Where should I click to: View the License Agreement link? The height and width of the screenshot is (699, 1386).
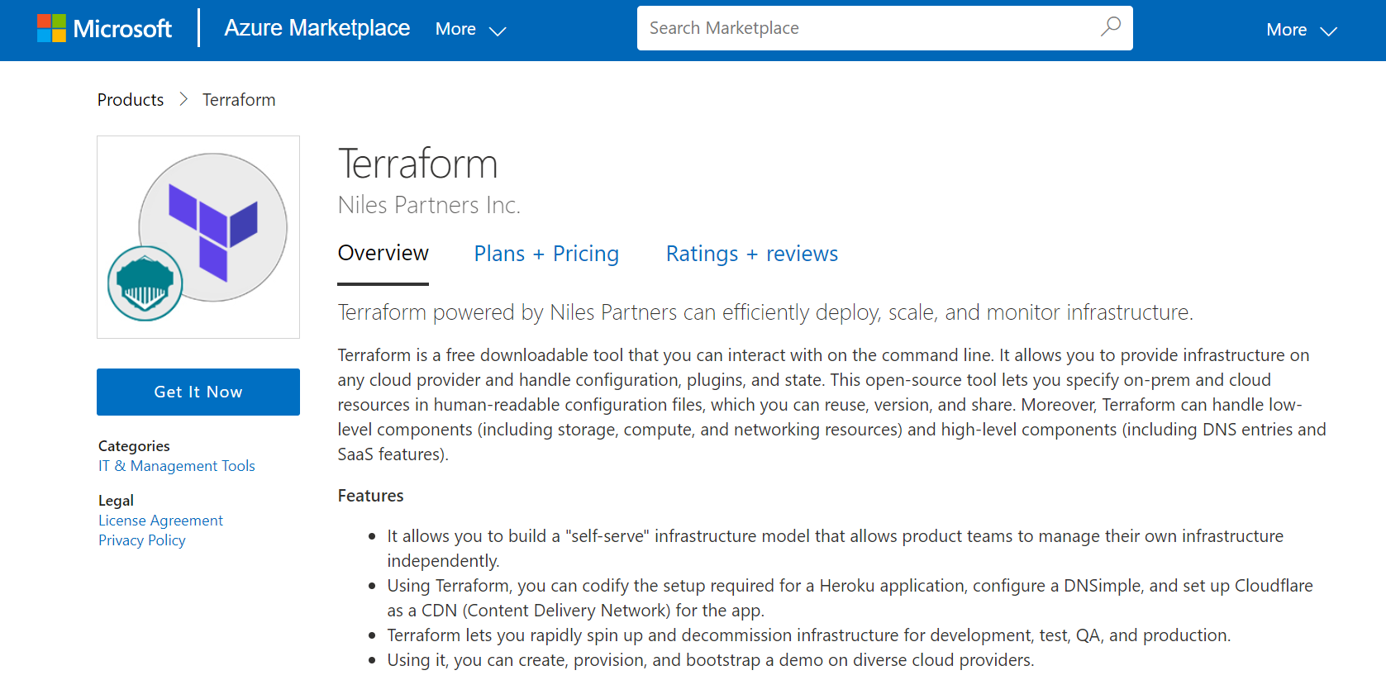tap(161, 521)
